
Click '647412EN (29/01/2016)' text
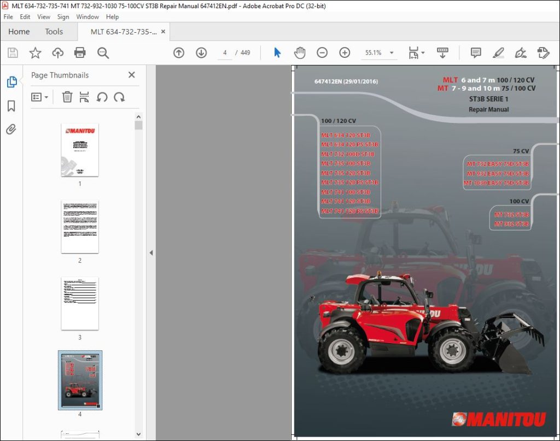346,81
